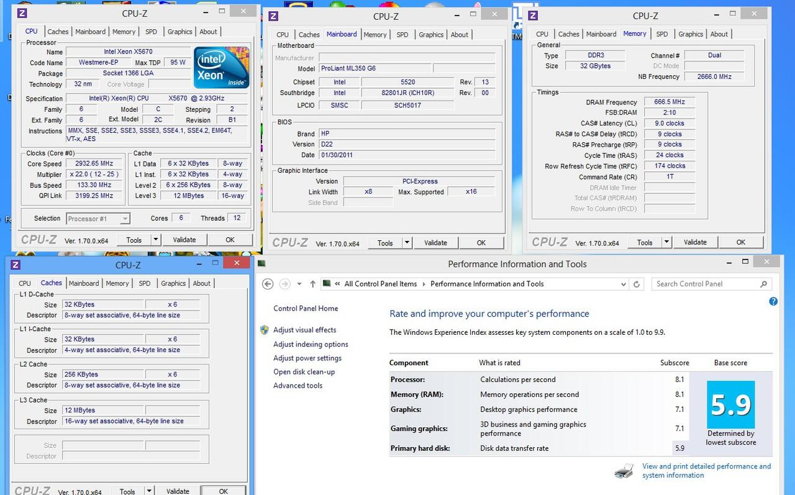The height and width of the screenshot is (495, 795).
Task: Open Tools dropdown arrow in the Processor CPU-Z window
Action: tap(155, 240)
